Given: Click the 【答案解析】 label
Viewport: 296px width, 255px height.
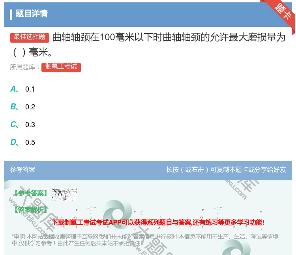Looking at the screenshot, I should point(31,210).
